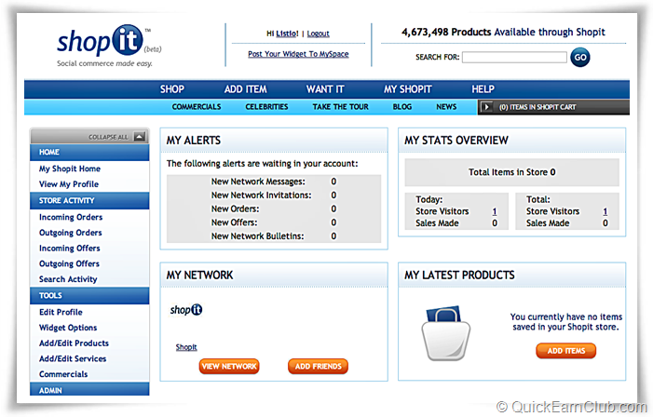Click the MY LATEST PRODUCTS heading
The width and height of the screenshot is (653, 417).
tap(460, 276)
